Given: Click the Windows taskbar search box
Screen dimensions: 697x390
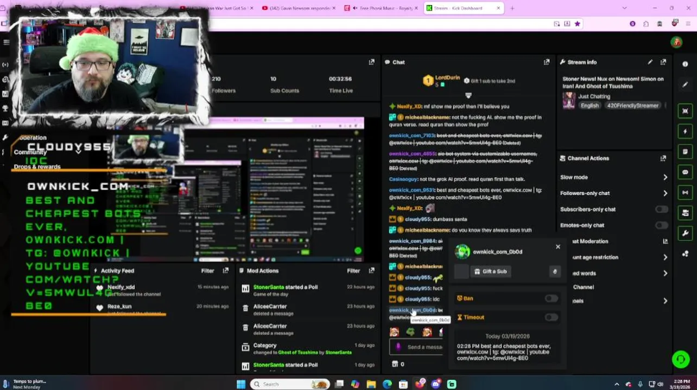Looking at the screenshot, I should [x=289, y=384].
